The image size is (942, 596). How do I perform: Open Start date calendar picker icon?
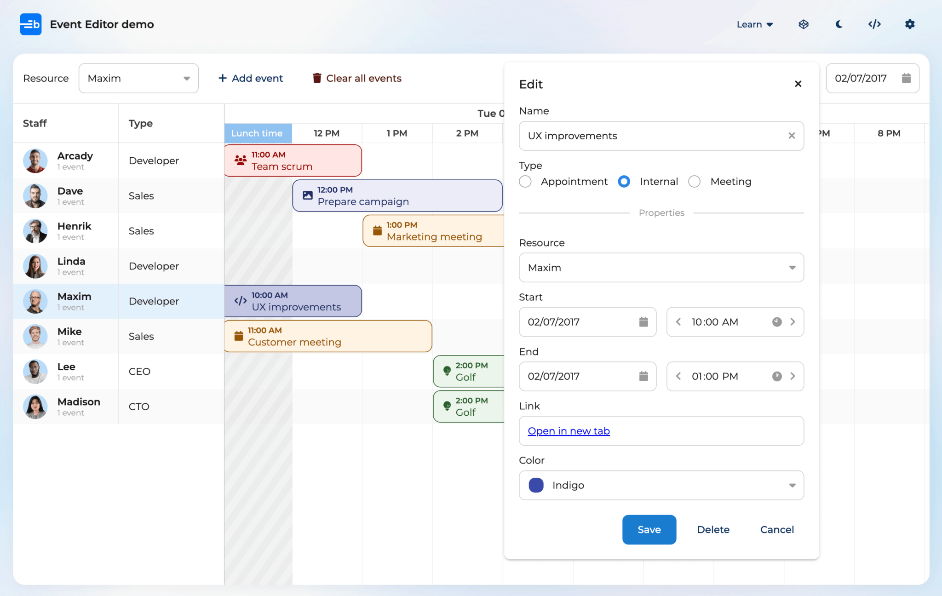click(643, 322)
